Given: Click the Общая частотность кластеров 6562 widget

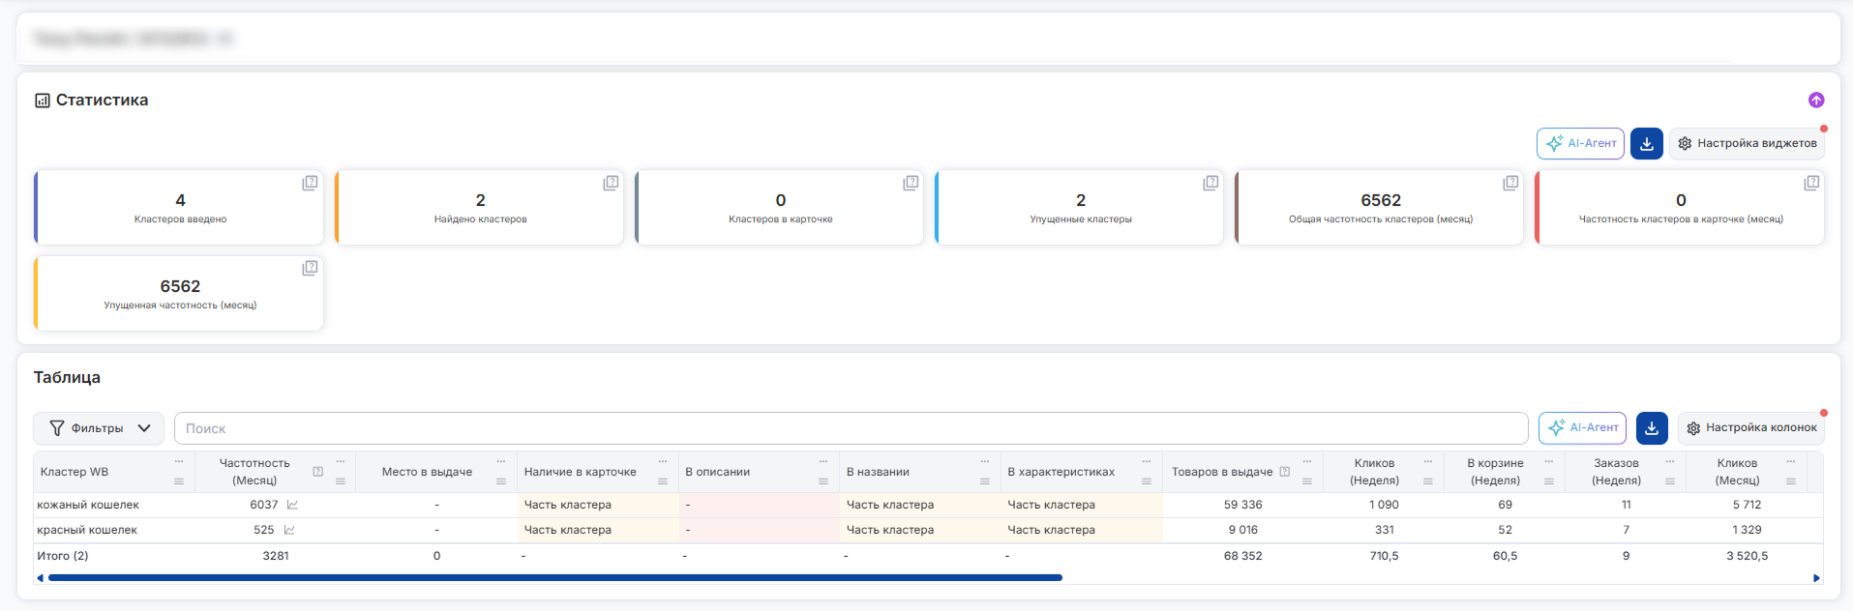Looking at the screenshot, I should [x=1380, y=207].
